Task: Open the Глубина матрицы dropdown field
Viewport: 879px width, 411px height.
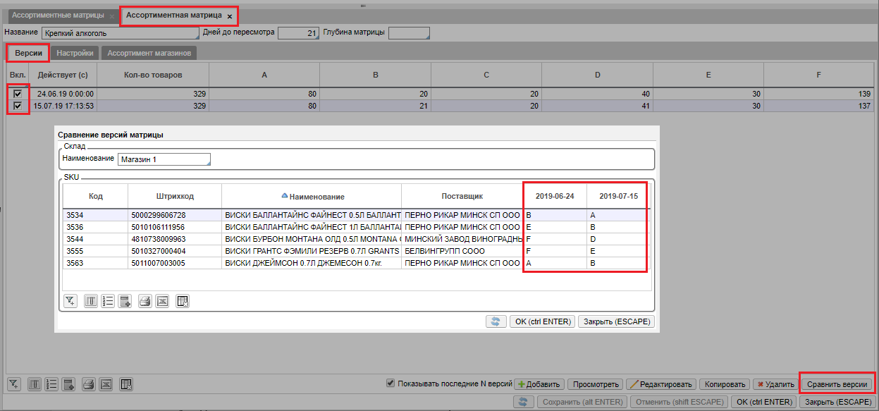Action: (409, 32)
